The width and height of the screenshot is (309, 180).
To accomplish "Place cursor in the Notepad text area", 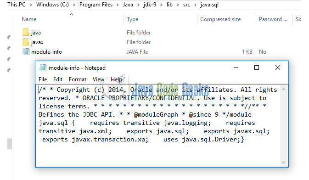I will (158, 126).
